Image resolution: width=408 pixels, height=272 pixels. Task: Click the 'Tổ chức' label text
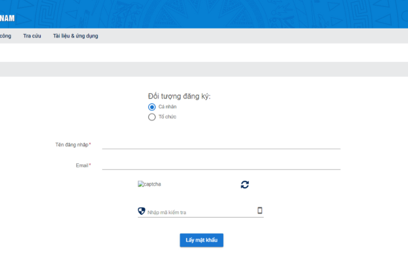pos(167,117)
